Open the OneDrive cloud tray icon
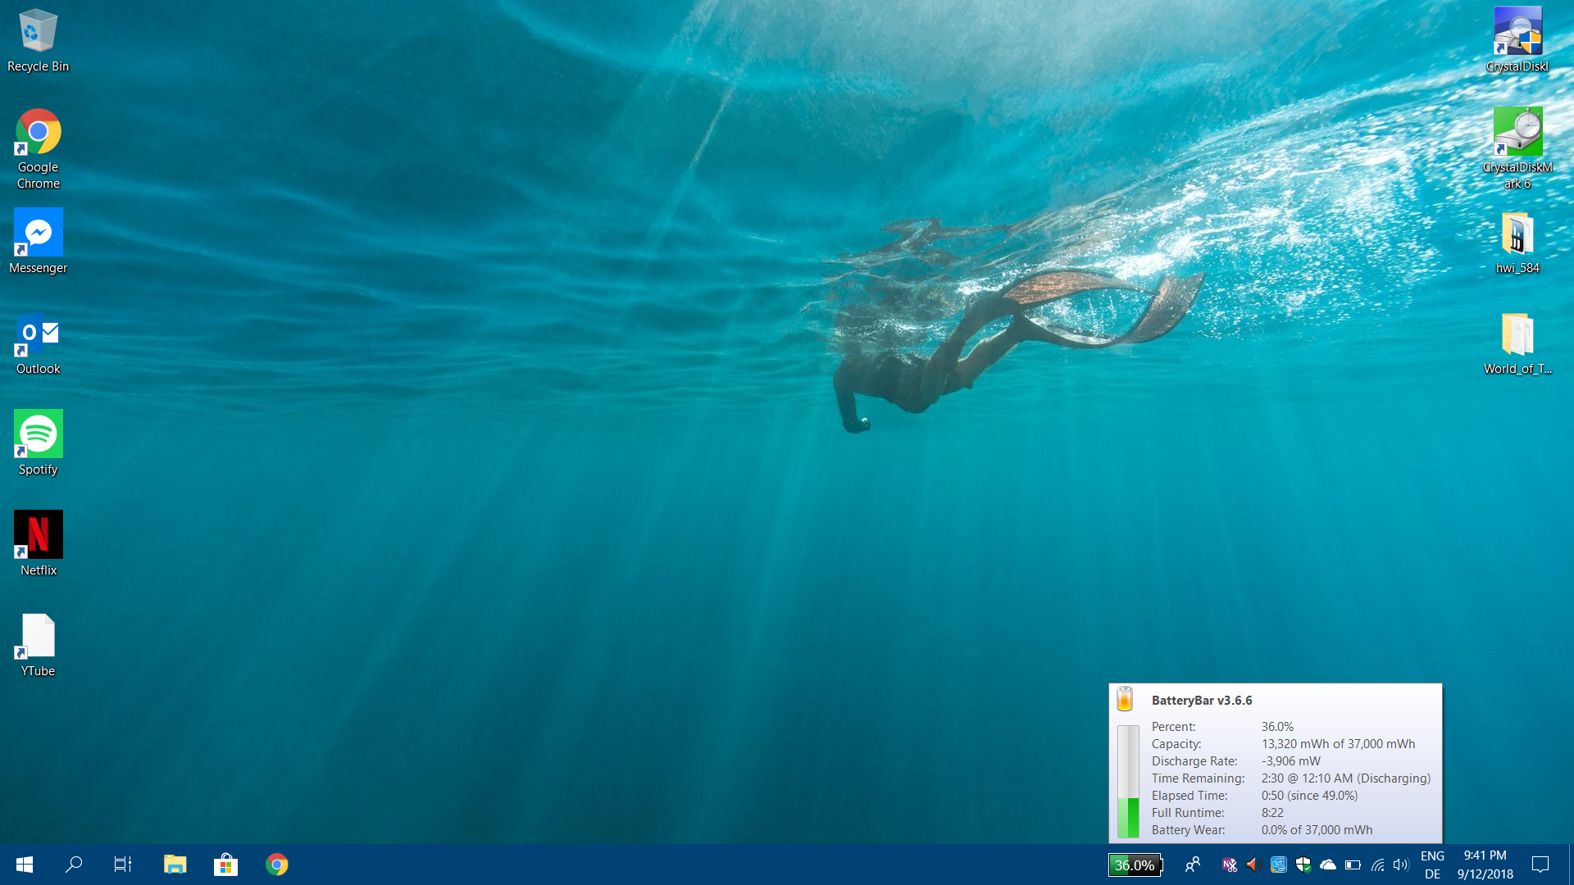Image resolution: width=1574 pixels, height=885 pixels. pyautogui.click(x=1328, y=865)
